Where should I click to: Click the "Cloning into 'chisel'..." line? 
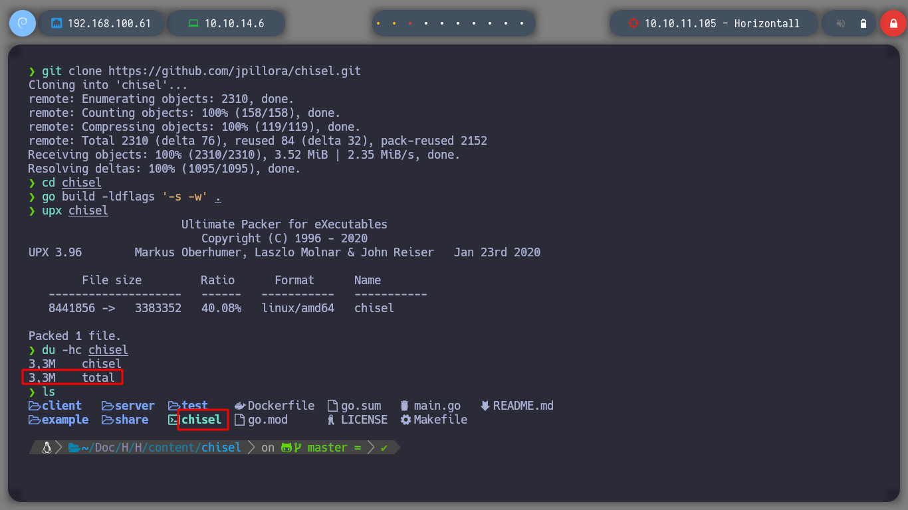tap(108, 85)
